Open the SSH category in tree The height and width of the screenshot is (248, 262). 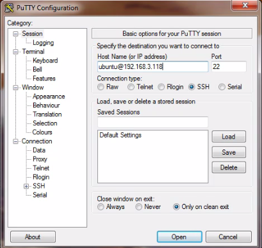(x=38, y=186)
